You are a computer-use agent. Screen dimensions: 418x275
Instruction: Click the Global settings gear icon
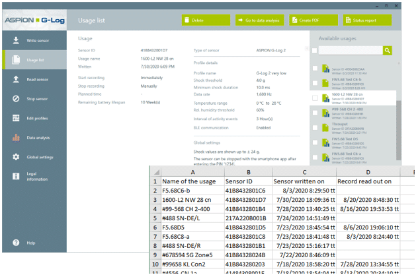click(16, 157)
